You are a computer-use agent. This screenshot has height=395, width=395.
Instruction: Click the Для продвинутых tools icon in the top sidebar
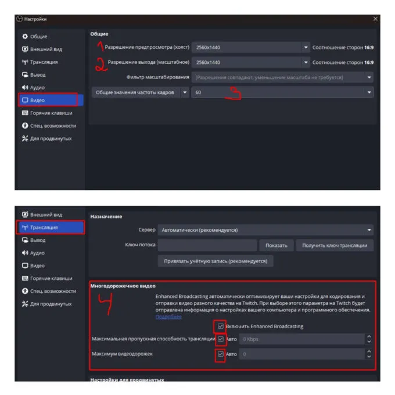pos(24,139)
